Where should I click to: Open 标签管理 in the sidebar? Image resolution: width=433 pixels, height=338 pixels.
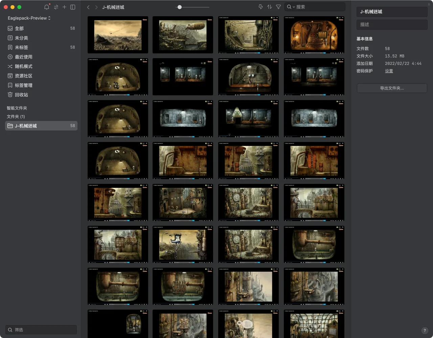(x=41, y=85)
